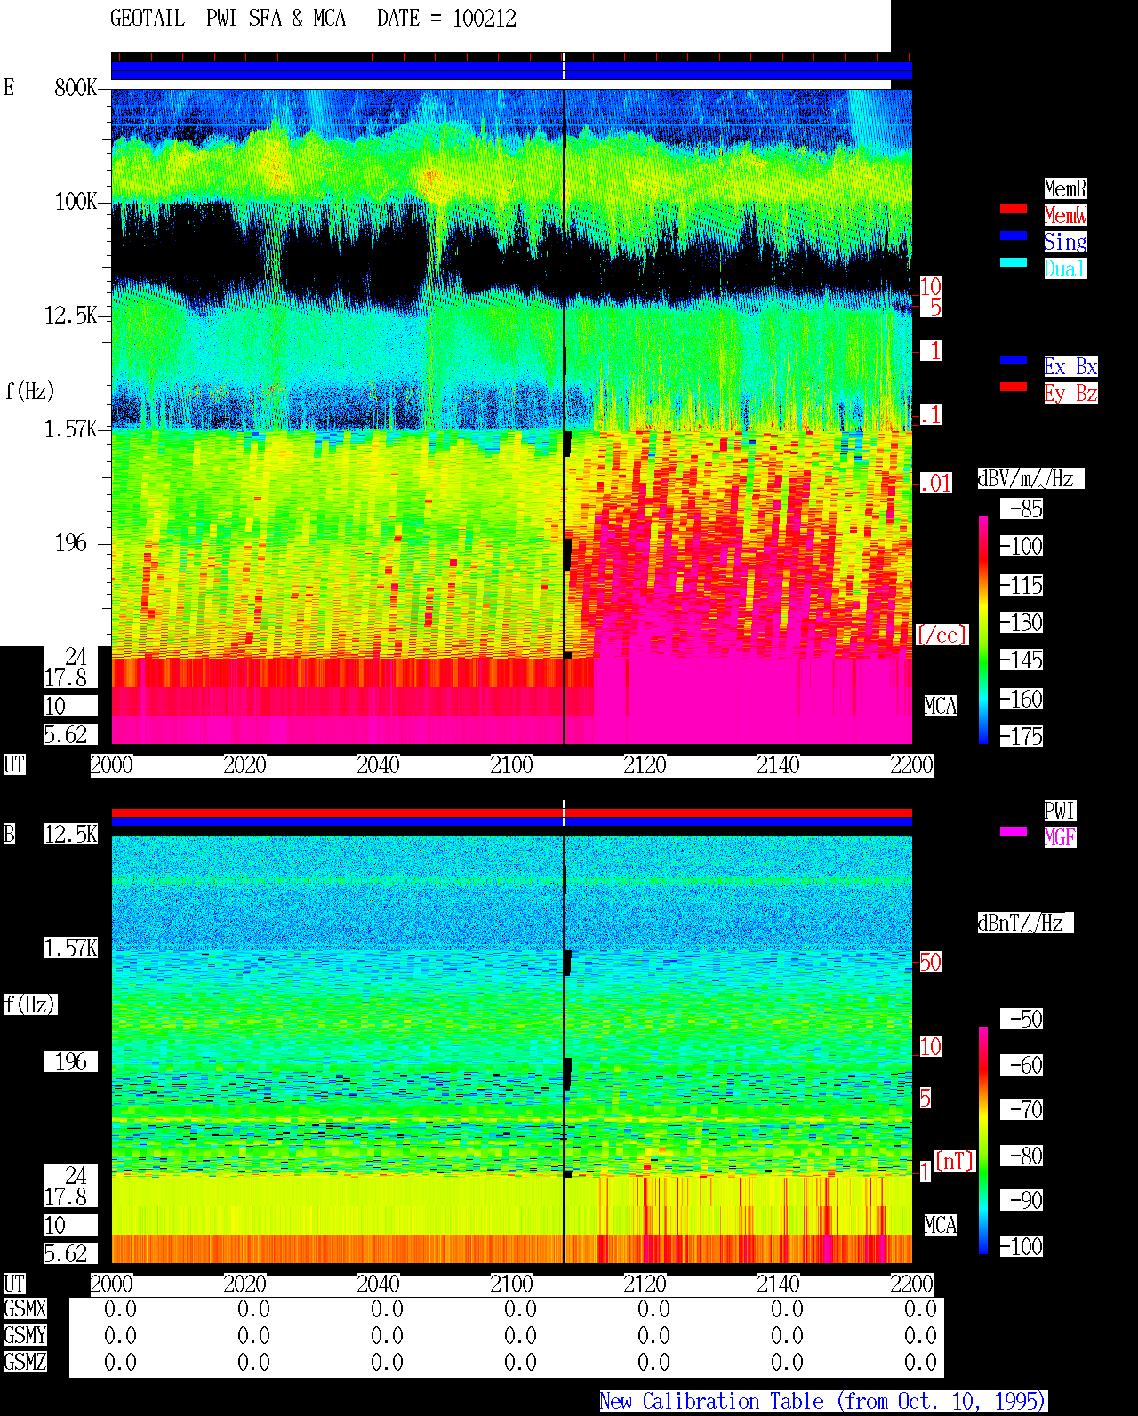Click the '[nT]' magnetic field unit label
Screen dimensions: 1138x1416
point(955,1161)
